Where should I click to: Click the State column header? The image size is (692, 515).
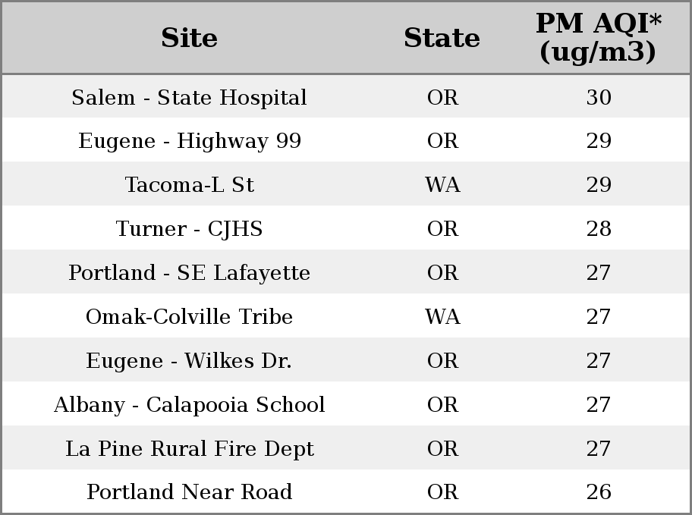point(442,38)
